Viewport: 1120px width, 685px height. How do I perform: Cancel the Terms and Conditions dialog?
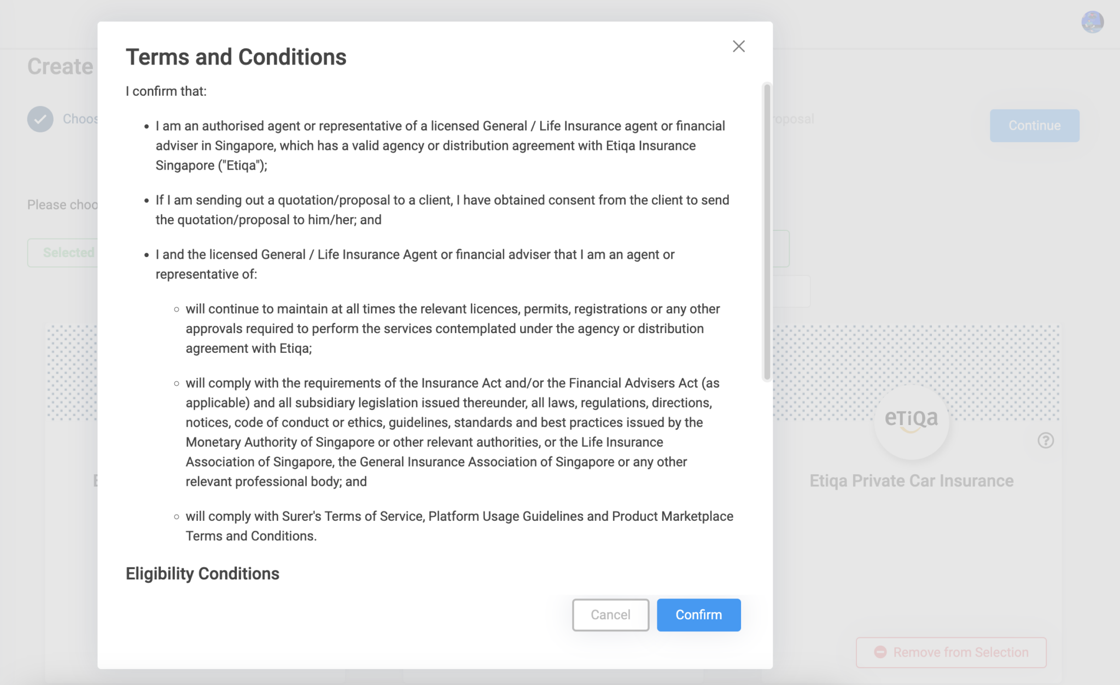[x=610, y=615]
